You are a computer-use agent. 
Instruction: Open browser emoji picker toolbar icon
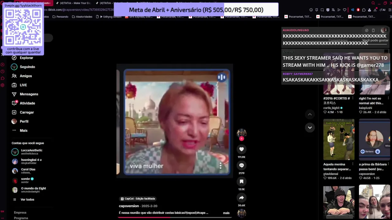(311, 10)
